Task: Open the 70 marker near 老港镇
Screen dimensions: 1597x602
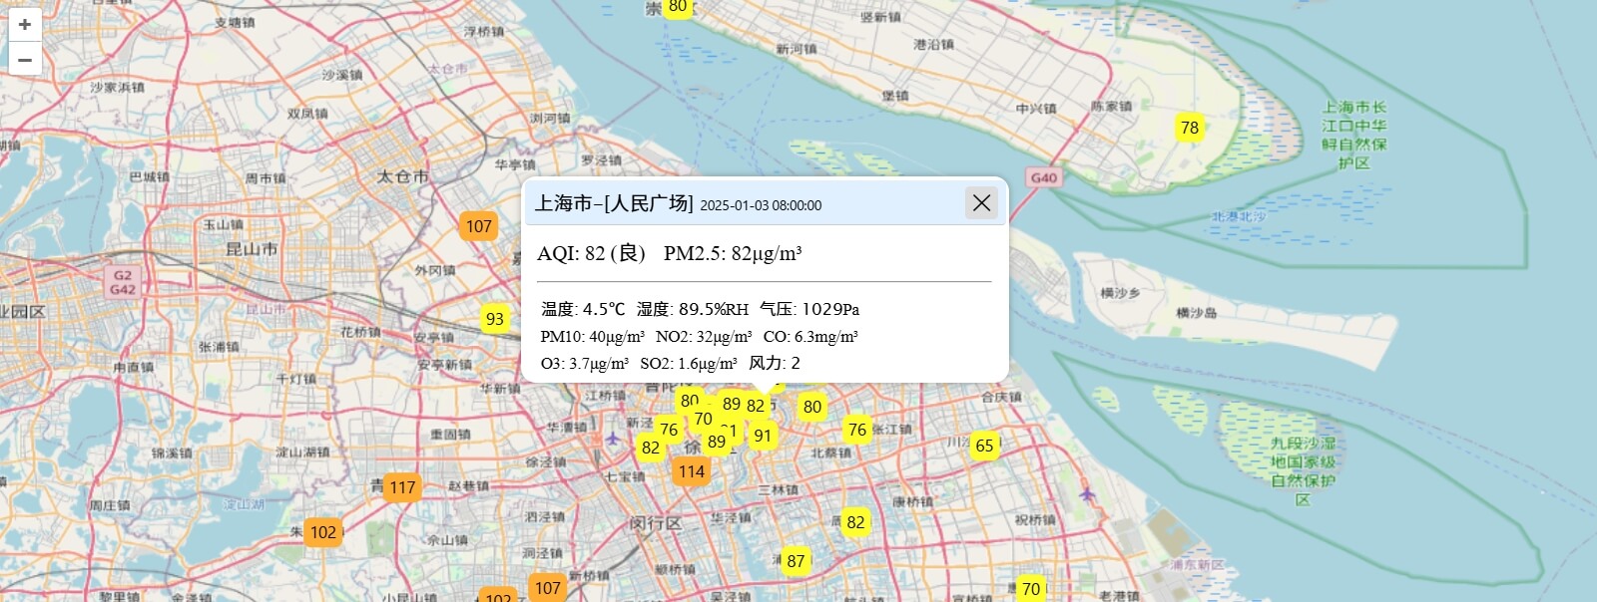Action: (1031, 589)
